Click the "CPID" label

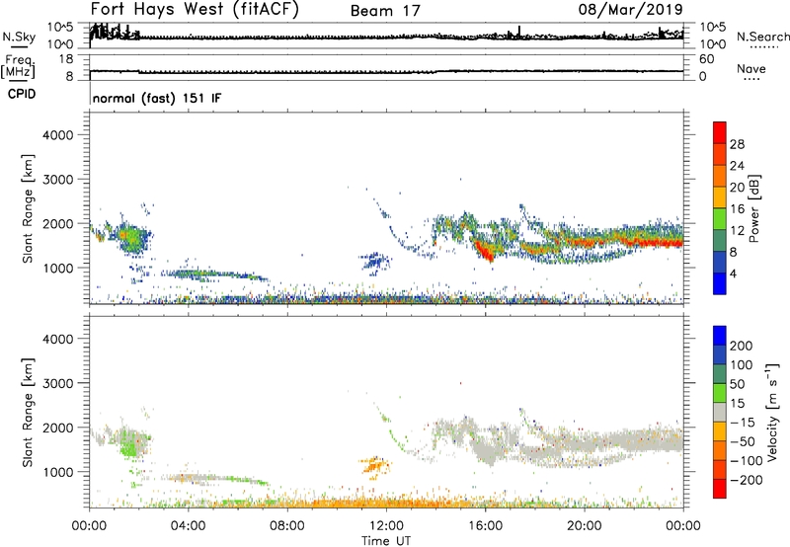22,94
